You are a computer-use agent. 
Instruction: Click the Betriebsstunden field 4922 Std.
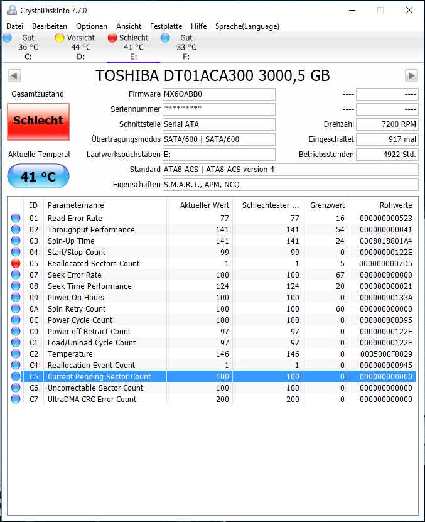pyautogui.click(x=387, y=155)
